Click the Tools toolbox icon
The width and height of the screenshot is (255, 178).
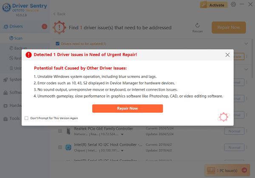pyautogui.click(x=6, y=119)
